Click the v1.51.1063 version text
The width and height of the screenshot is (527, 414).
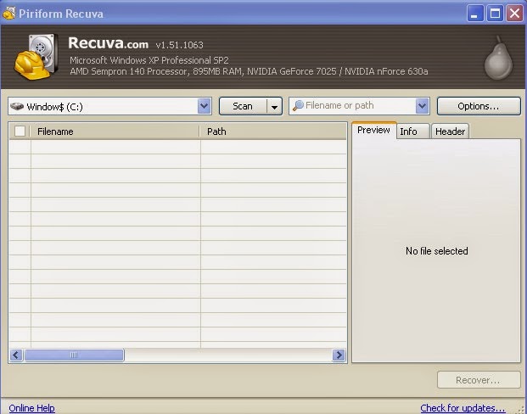coord(179,45)
